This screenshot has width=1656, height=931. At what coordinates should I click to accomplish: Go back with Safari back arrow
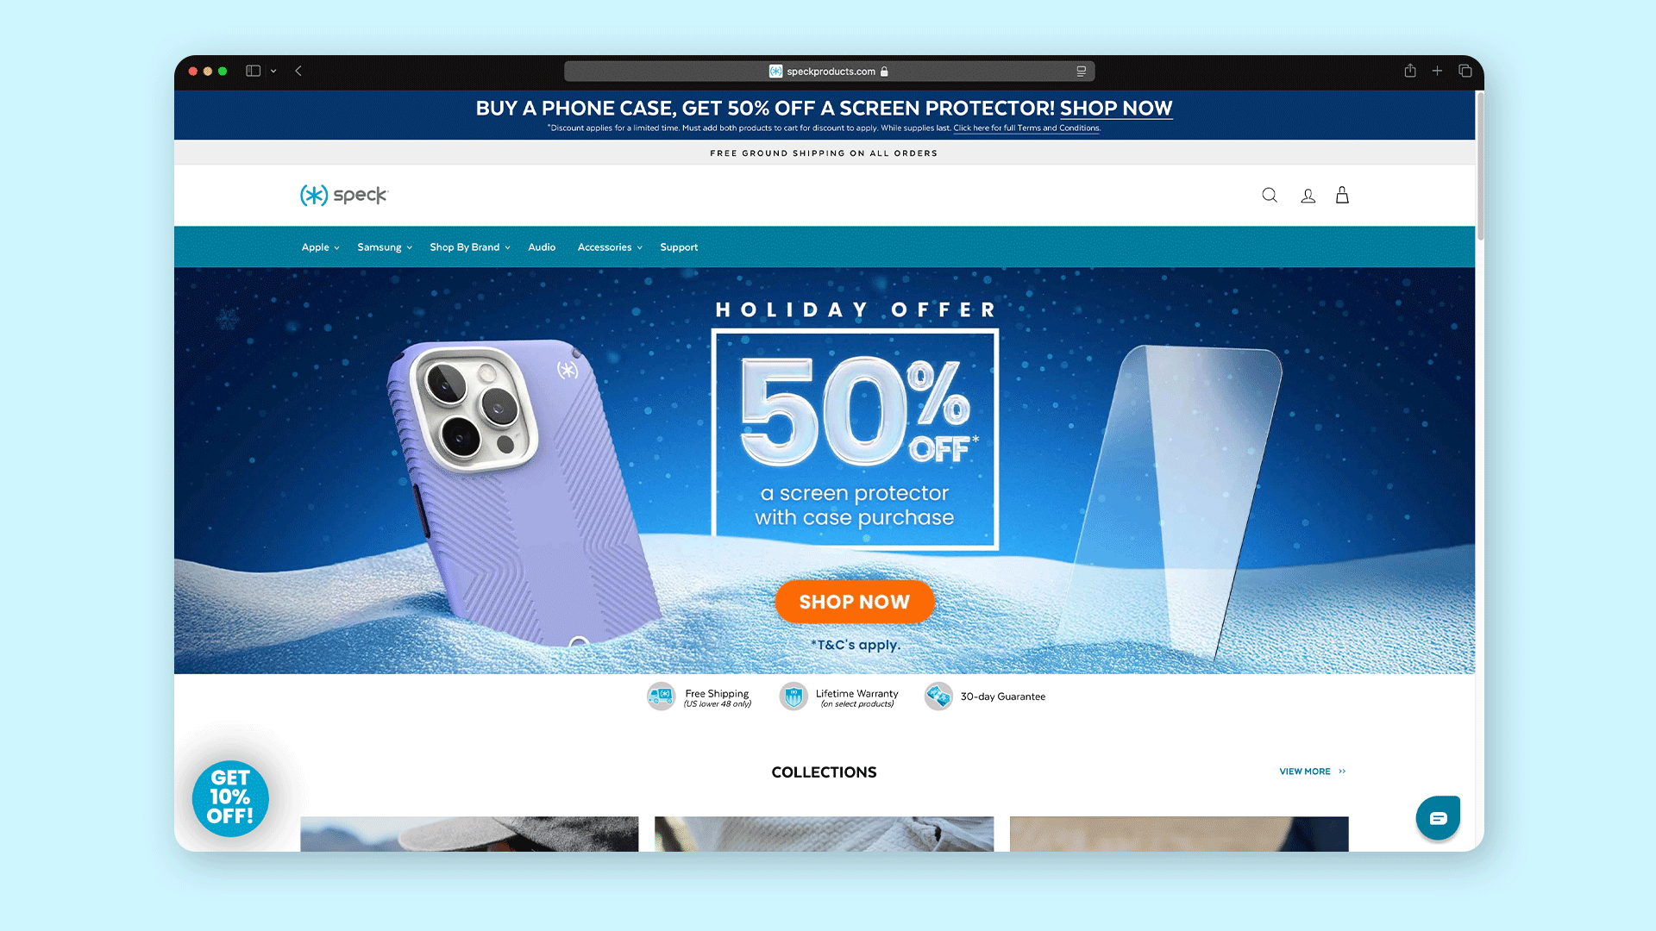pyautogui.click(x=298, y=71)
